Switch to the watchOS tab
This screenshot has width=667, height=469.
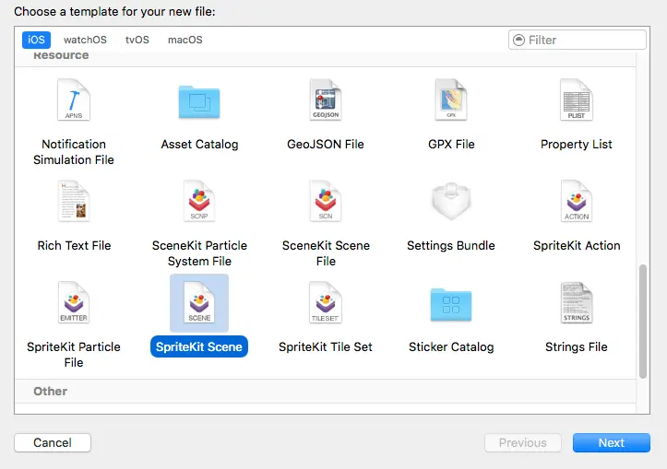tap(85, 40)
